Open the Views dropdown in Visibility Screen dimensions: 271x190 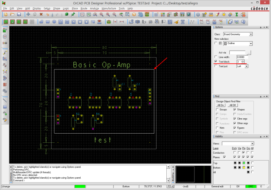click(252, 144)
